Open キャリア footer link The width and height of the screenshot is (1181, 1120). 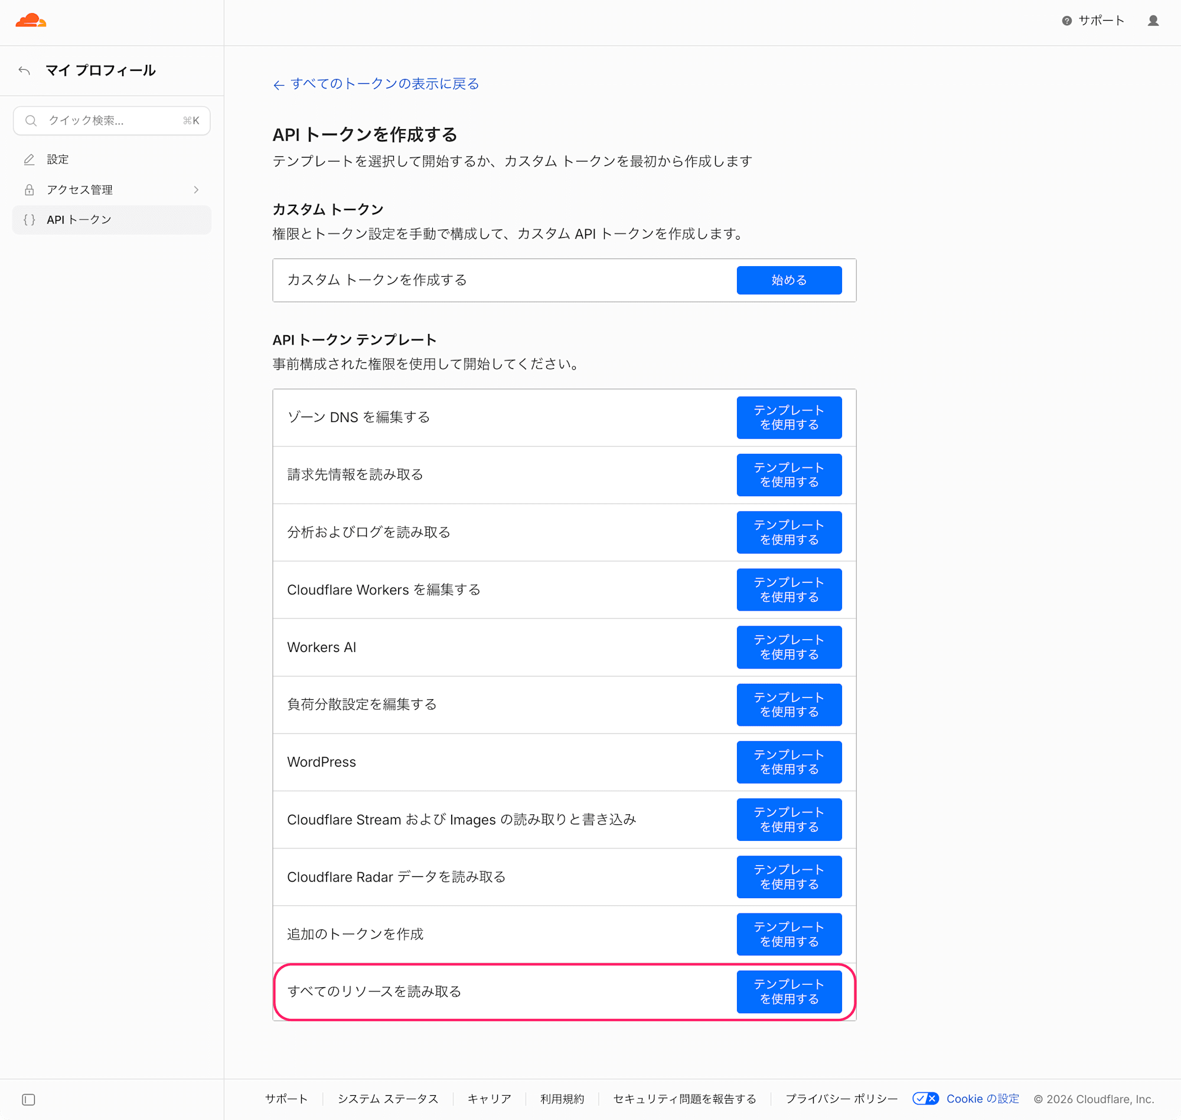pos(490,1099)
